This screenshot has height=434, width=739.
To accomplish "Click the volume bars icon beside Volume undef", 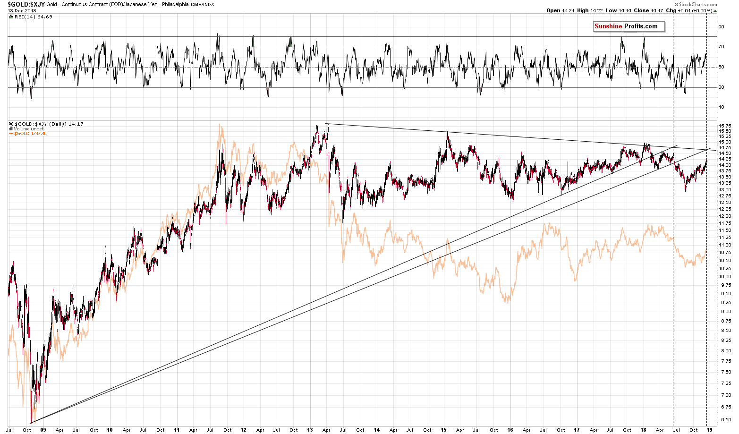I will [10, 128].
